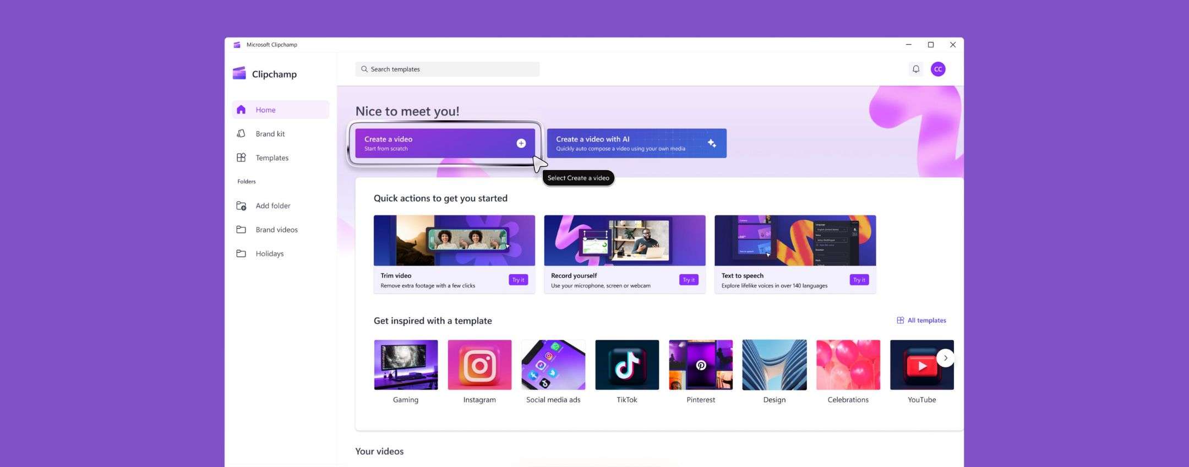Click the Search templates field
Screen dimensions: 1189x467
pyautogui.click(x=447, y=69)
